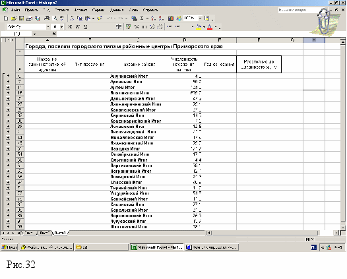
Task: Click the insert function fx button
Action: click(x=55, y=34)
